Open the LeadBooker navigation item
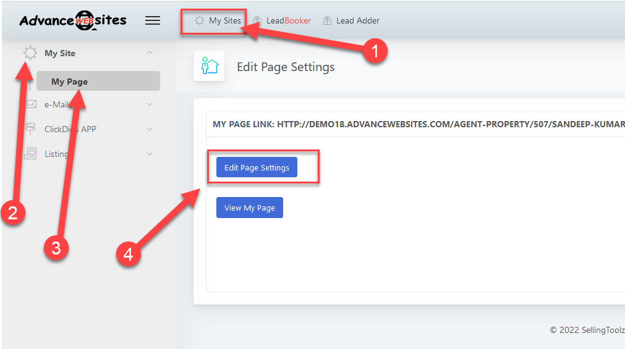 pyautogui.click(x=289, y=21)
